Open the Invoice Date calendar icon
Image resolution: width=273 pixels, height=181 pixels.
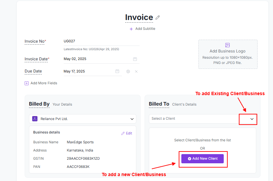(135, 59)
